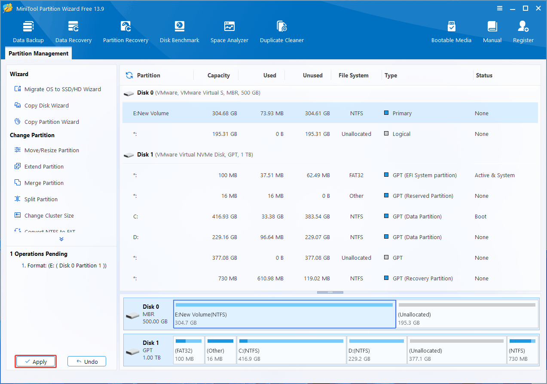The height and width of the screenshot is (384, 547).
Task: Select the D: partition row
Action: 330,237
